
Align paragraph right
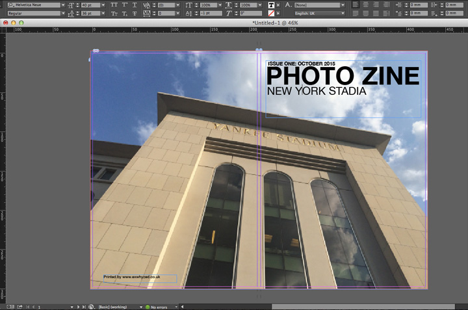[x=376, y=5]
